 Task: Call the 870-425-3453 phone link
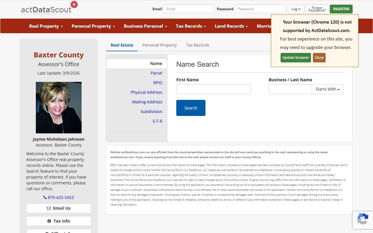[x=59, y=197]
